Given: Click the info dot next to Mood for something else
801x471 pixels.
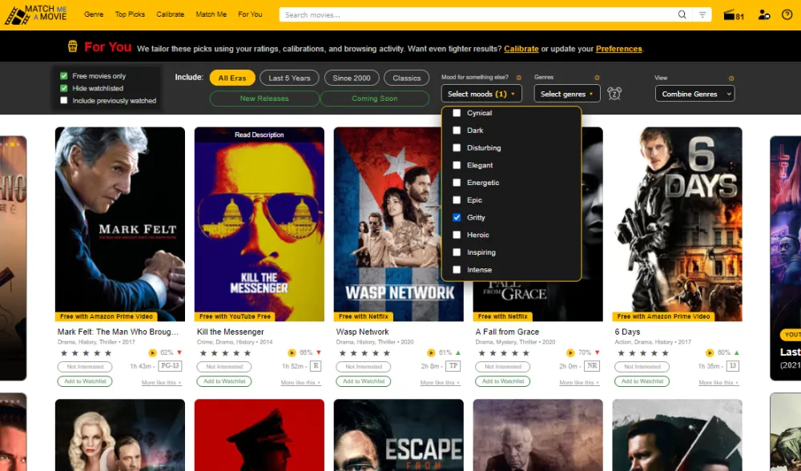Looking at the screenshot, I should tap(518, 78).
